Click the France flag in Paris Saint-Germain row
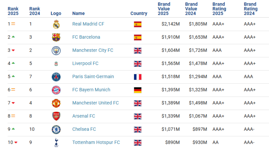Viewport: 269px width, 149px height. 138,77
